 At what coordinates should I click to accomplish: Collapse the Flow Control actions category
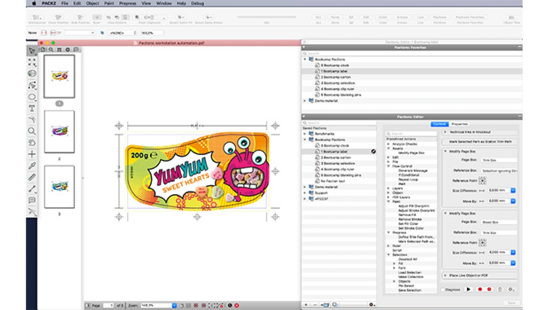click(388, 166)
